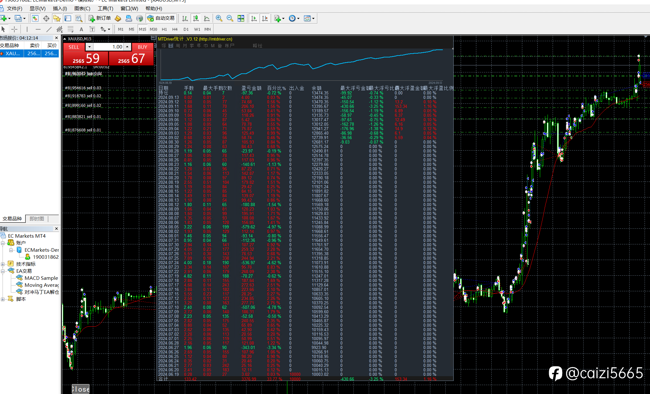Expand the 脚本 tree node

tap(3, 299)
